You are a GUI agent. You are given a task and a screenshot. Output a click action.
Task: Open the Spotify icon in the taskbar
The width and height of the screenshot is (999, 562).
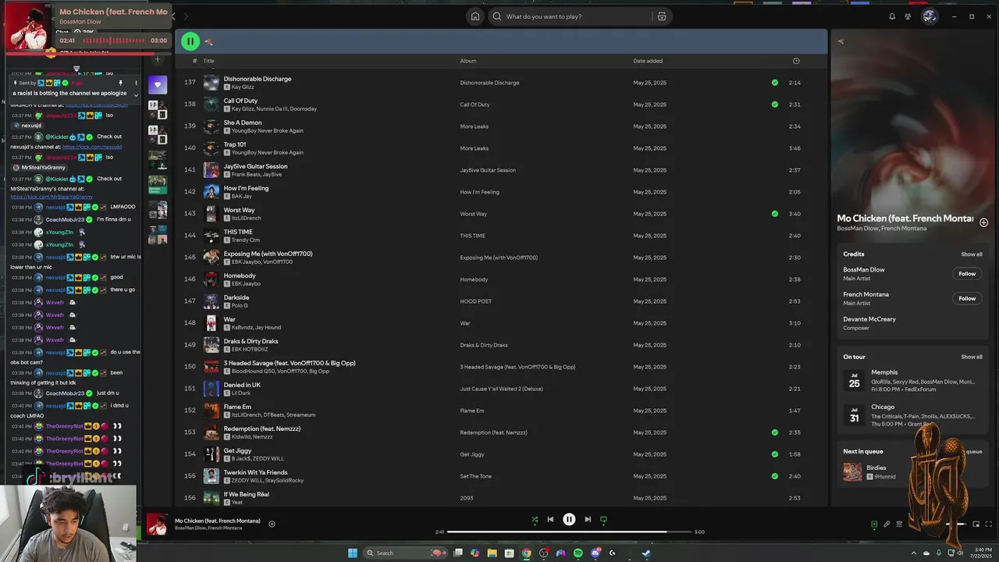(x=578, y=553)
